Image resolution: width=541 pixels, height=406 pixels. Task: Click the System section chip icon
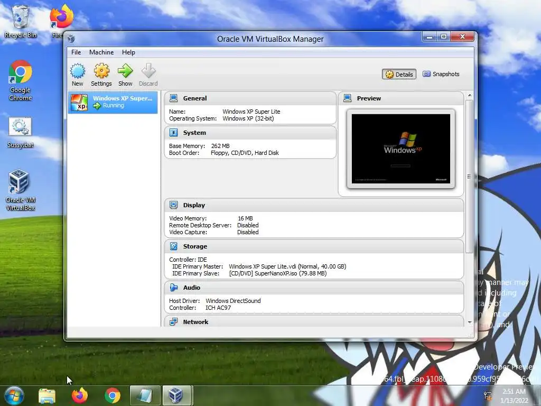pyautogui.click(x=173, y=133)
